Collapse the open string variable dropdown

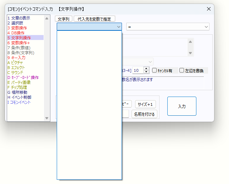pos(118,27)
